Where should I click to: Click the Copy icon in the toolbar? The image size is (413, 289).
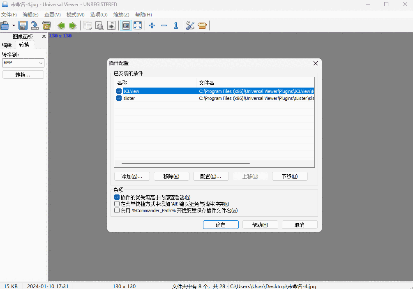pos(88,25)
